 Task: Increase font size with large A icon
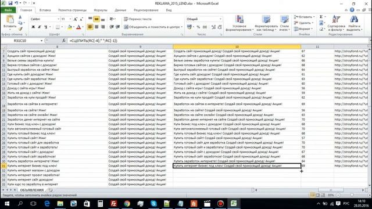click(x=76, y=19)
